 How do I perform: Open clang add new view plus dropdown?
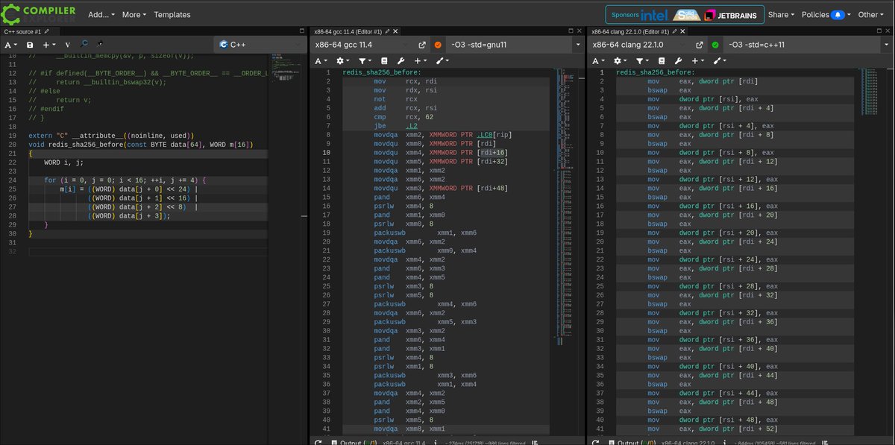(698, 60)
